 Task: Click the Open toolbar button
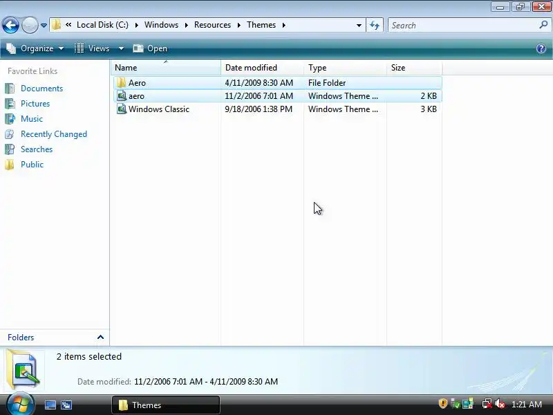(150, 48)
